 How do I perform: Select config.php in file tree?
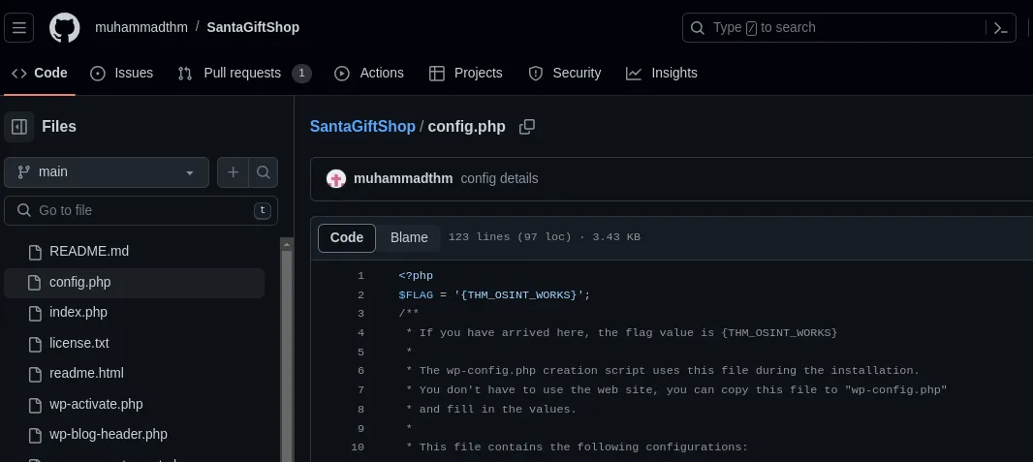tap(135, 283)
